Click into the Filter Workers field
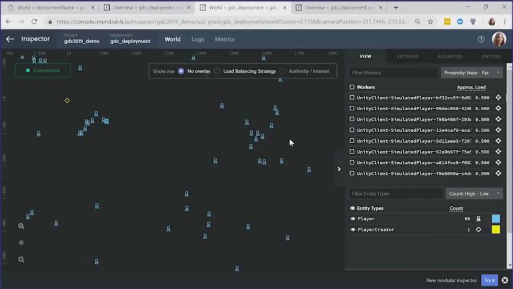513x289 pixels. (393, 73)
